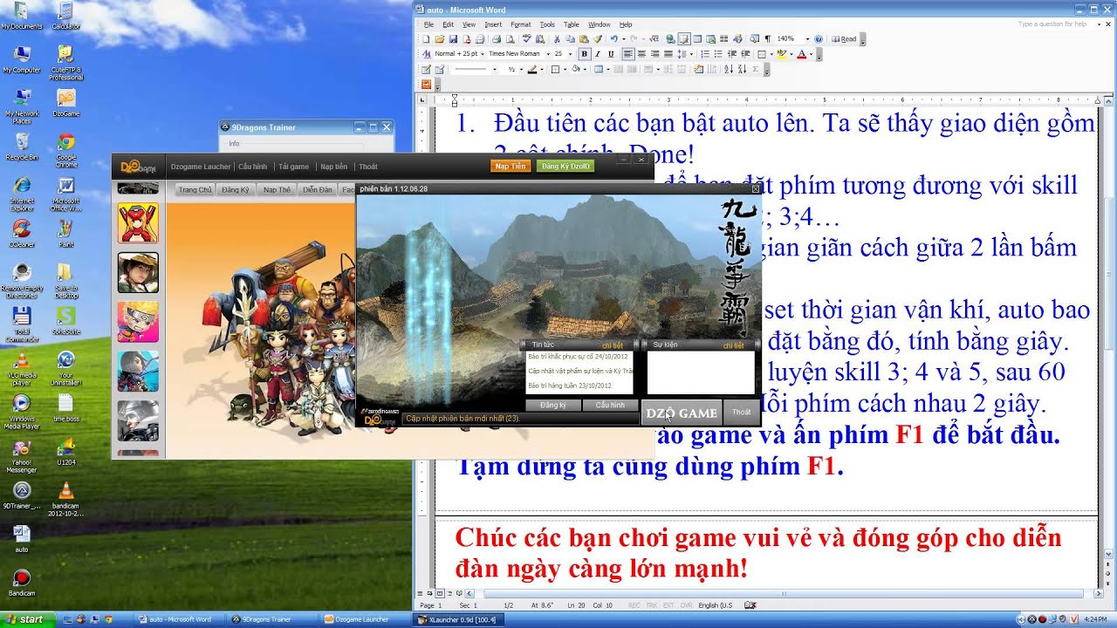Click the Format Painter brush icon
Screen dimensions: 1117x628
pos(597,39)
